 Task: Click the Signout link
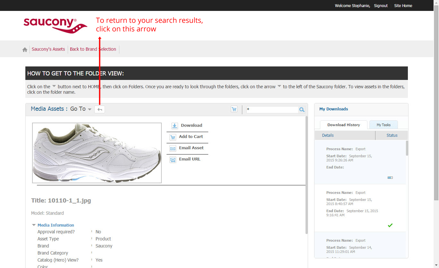[x=381, y=5]
